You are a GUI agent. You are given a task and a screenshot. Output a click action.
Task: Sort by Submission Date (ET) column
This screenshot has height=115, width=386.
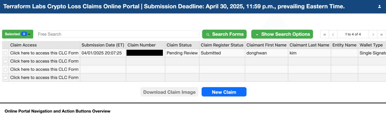(103, 45)
